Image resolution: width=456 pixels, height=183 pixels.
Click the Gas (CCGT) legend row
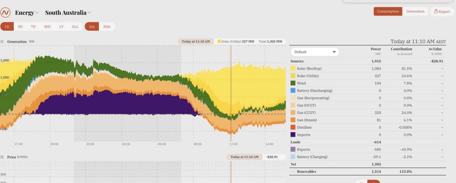tap(312, 113)
